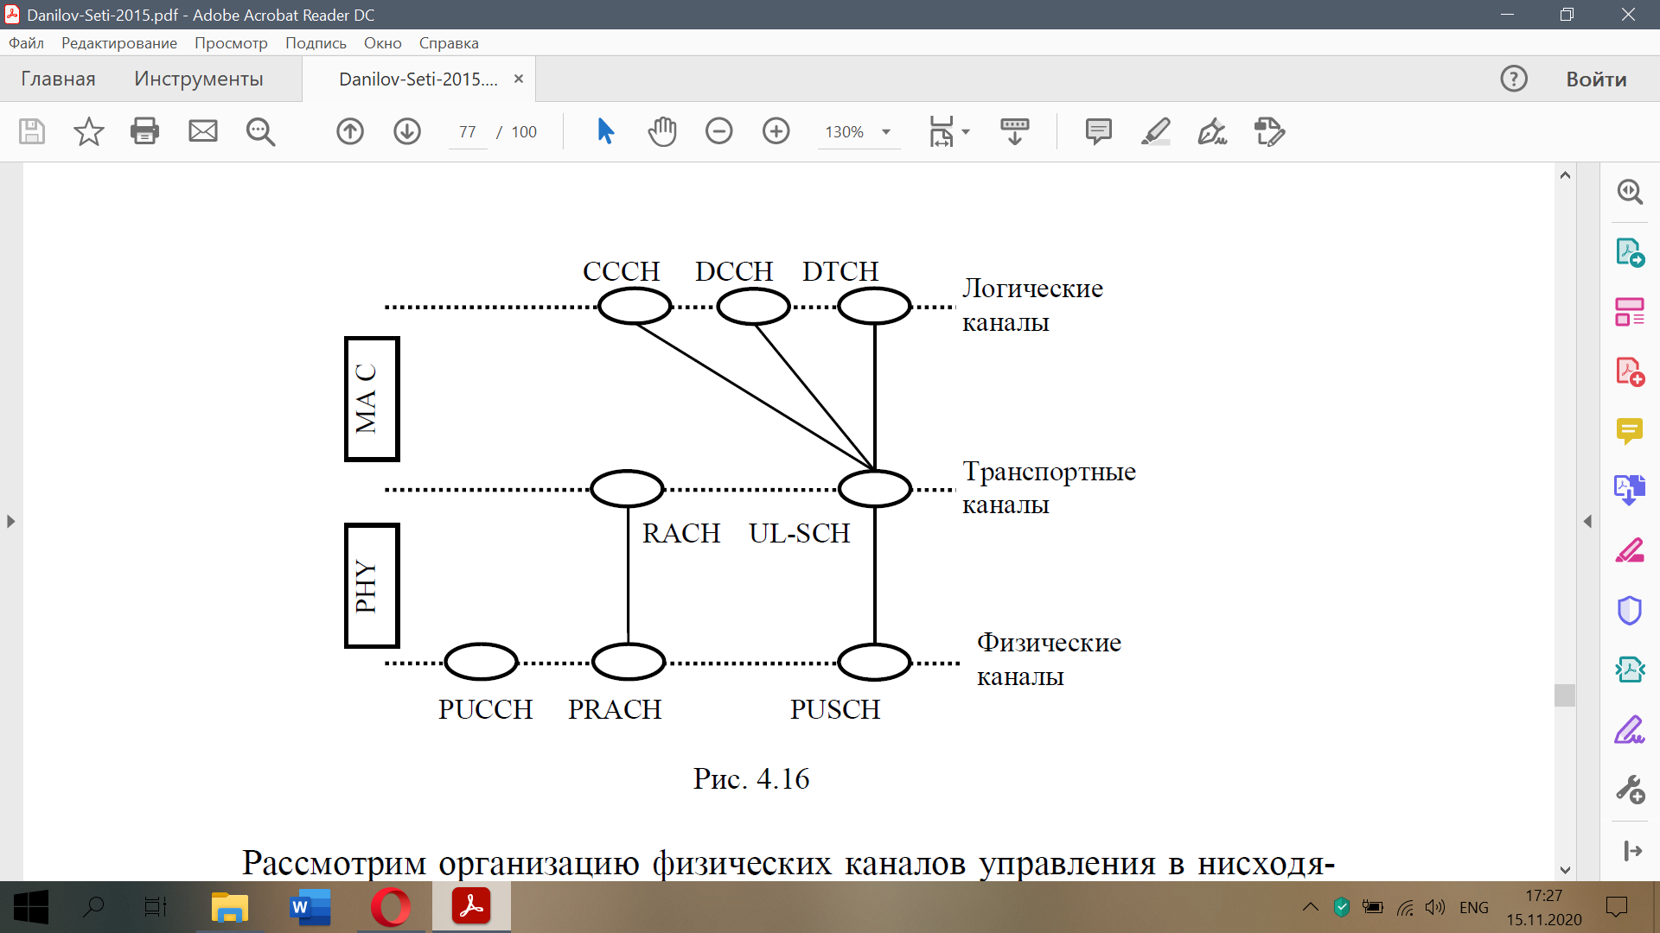
Task: Click the page number field showing 77
Action: 468,131
